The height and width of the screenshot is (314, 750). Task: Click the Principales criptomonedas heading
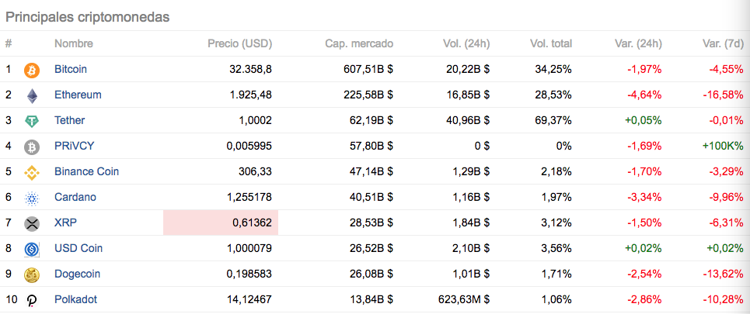88,17
